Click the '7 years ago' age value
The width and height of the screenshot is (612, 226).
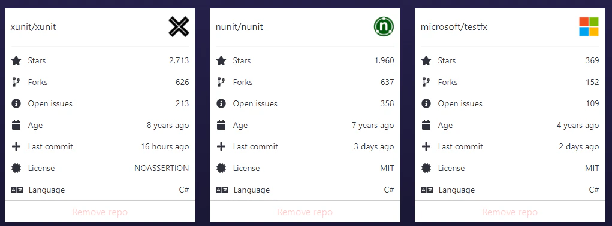(373, 125)
